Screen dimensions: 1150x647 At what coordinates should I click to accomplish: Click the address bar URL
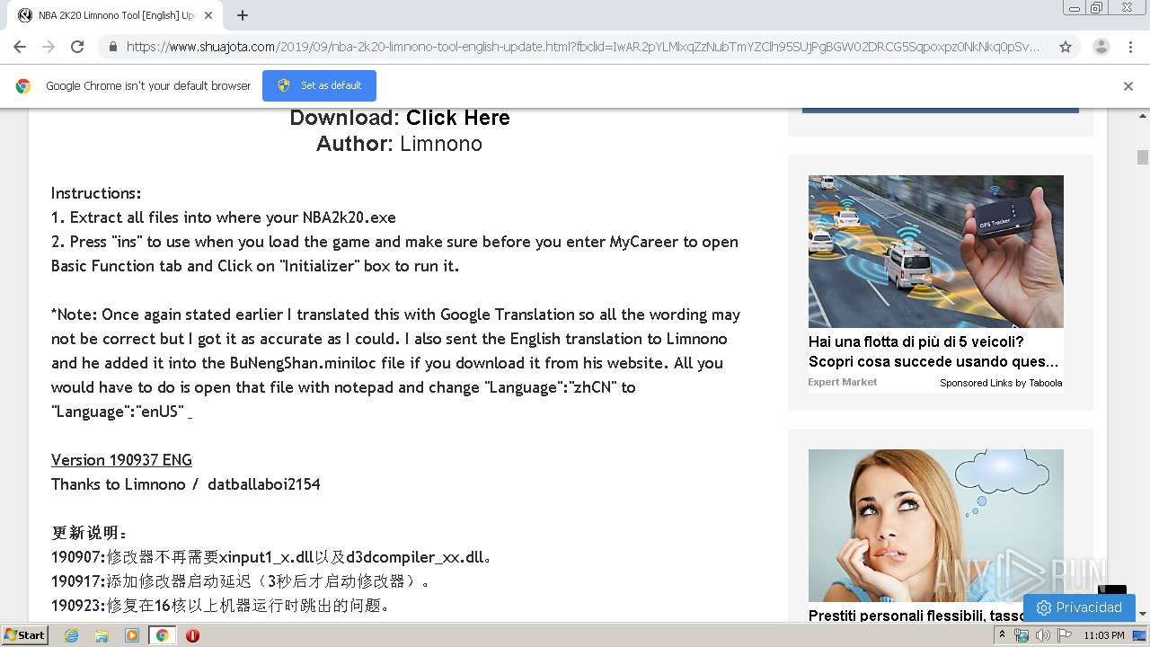coord(582,47)
